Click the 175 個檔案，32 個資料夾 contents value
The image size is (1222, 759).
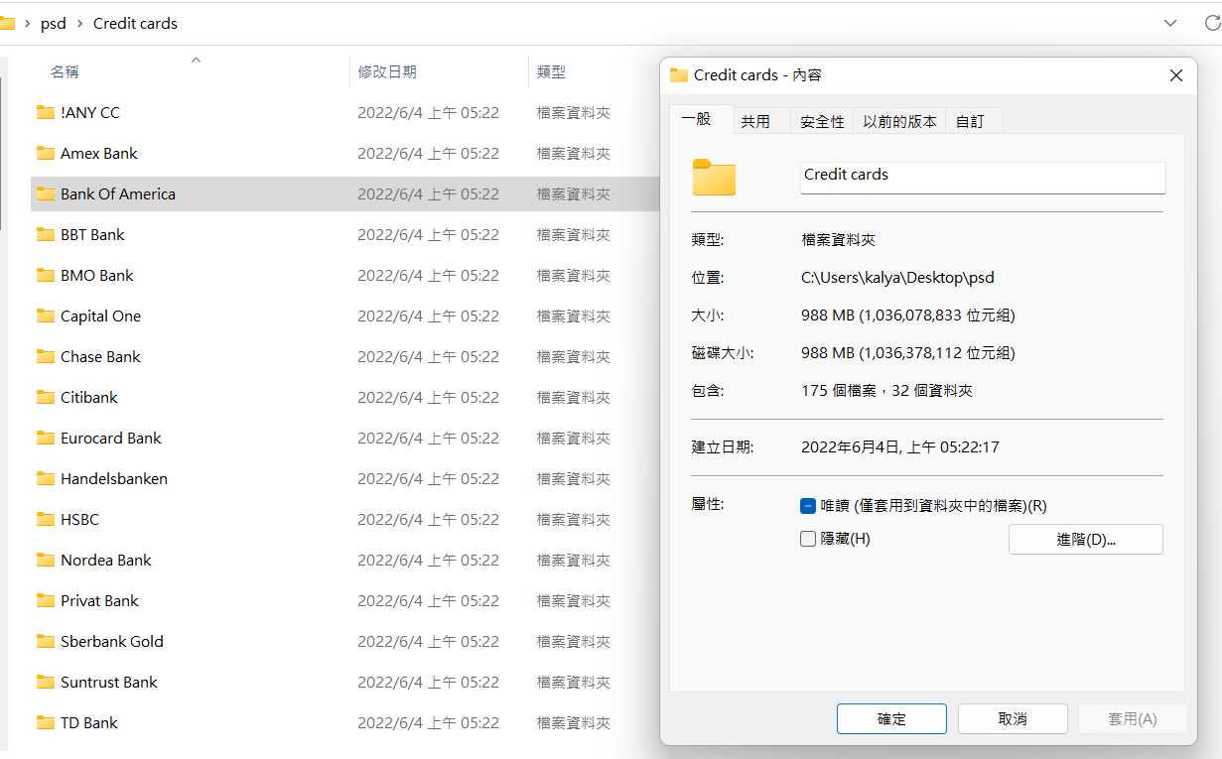tap(886, 391)
